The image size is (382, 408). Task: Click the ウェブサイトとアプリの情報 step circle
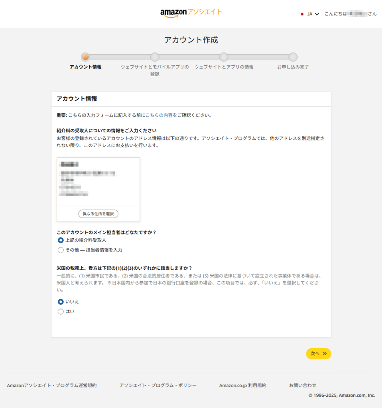[x=224, y=57]
